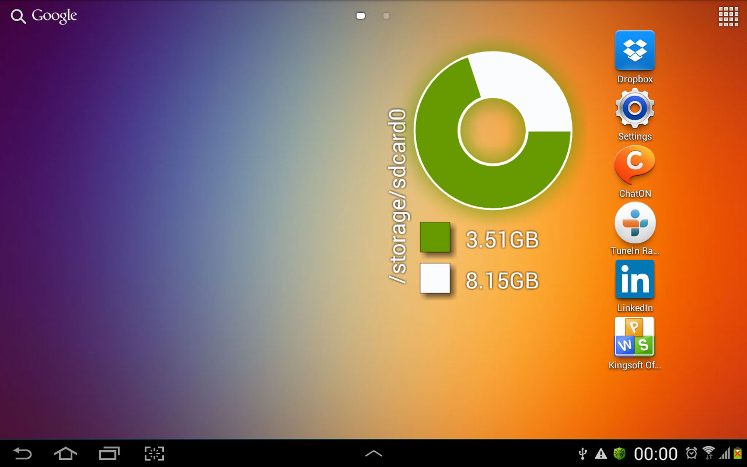Tap the alarm clock status icon
Viewport: 747px width, 467px height.
(x=692, y=453)
